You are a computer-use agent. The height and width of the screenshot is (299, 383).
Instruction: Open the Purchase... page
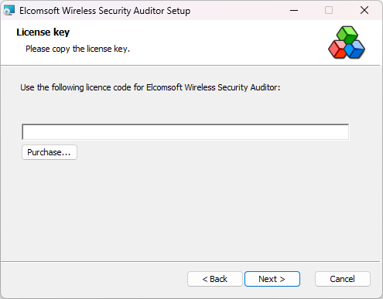tap(50, 152)
